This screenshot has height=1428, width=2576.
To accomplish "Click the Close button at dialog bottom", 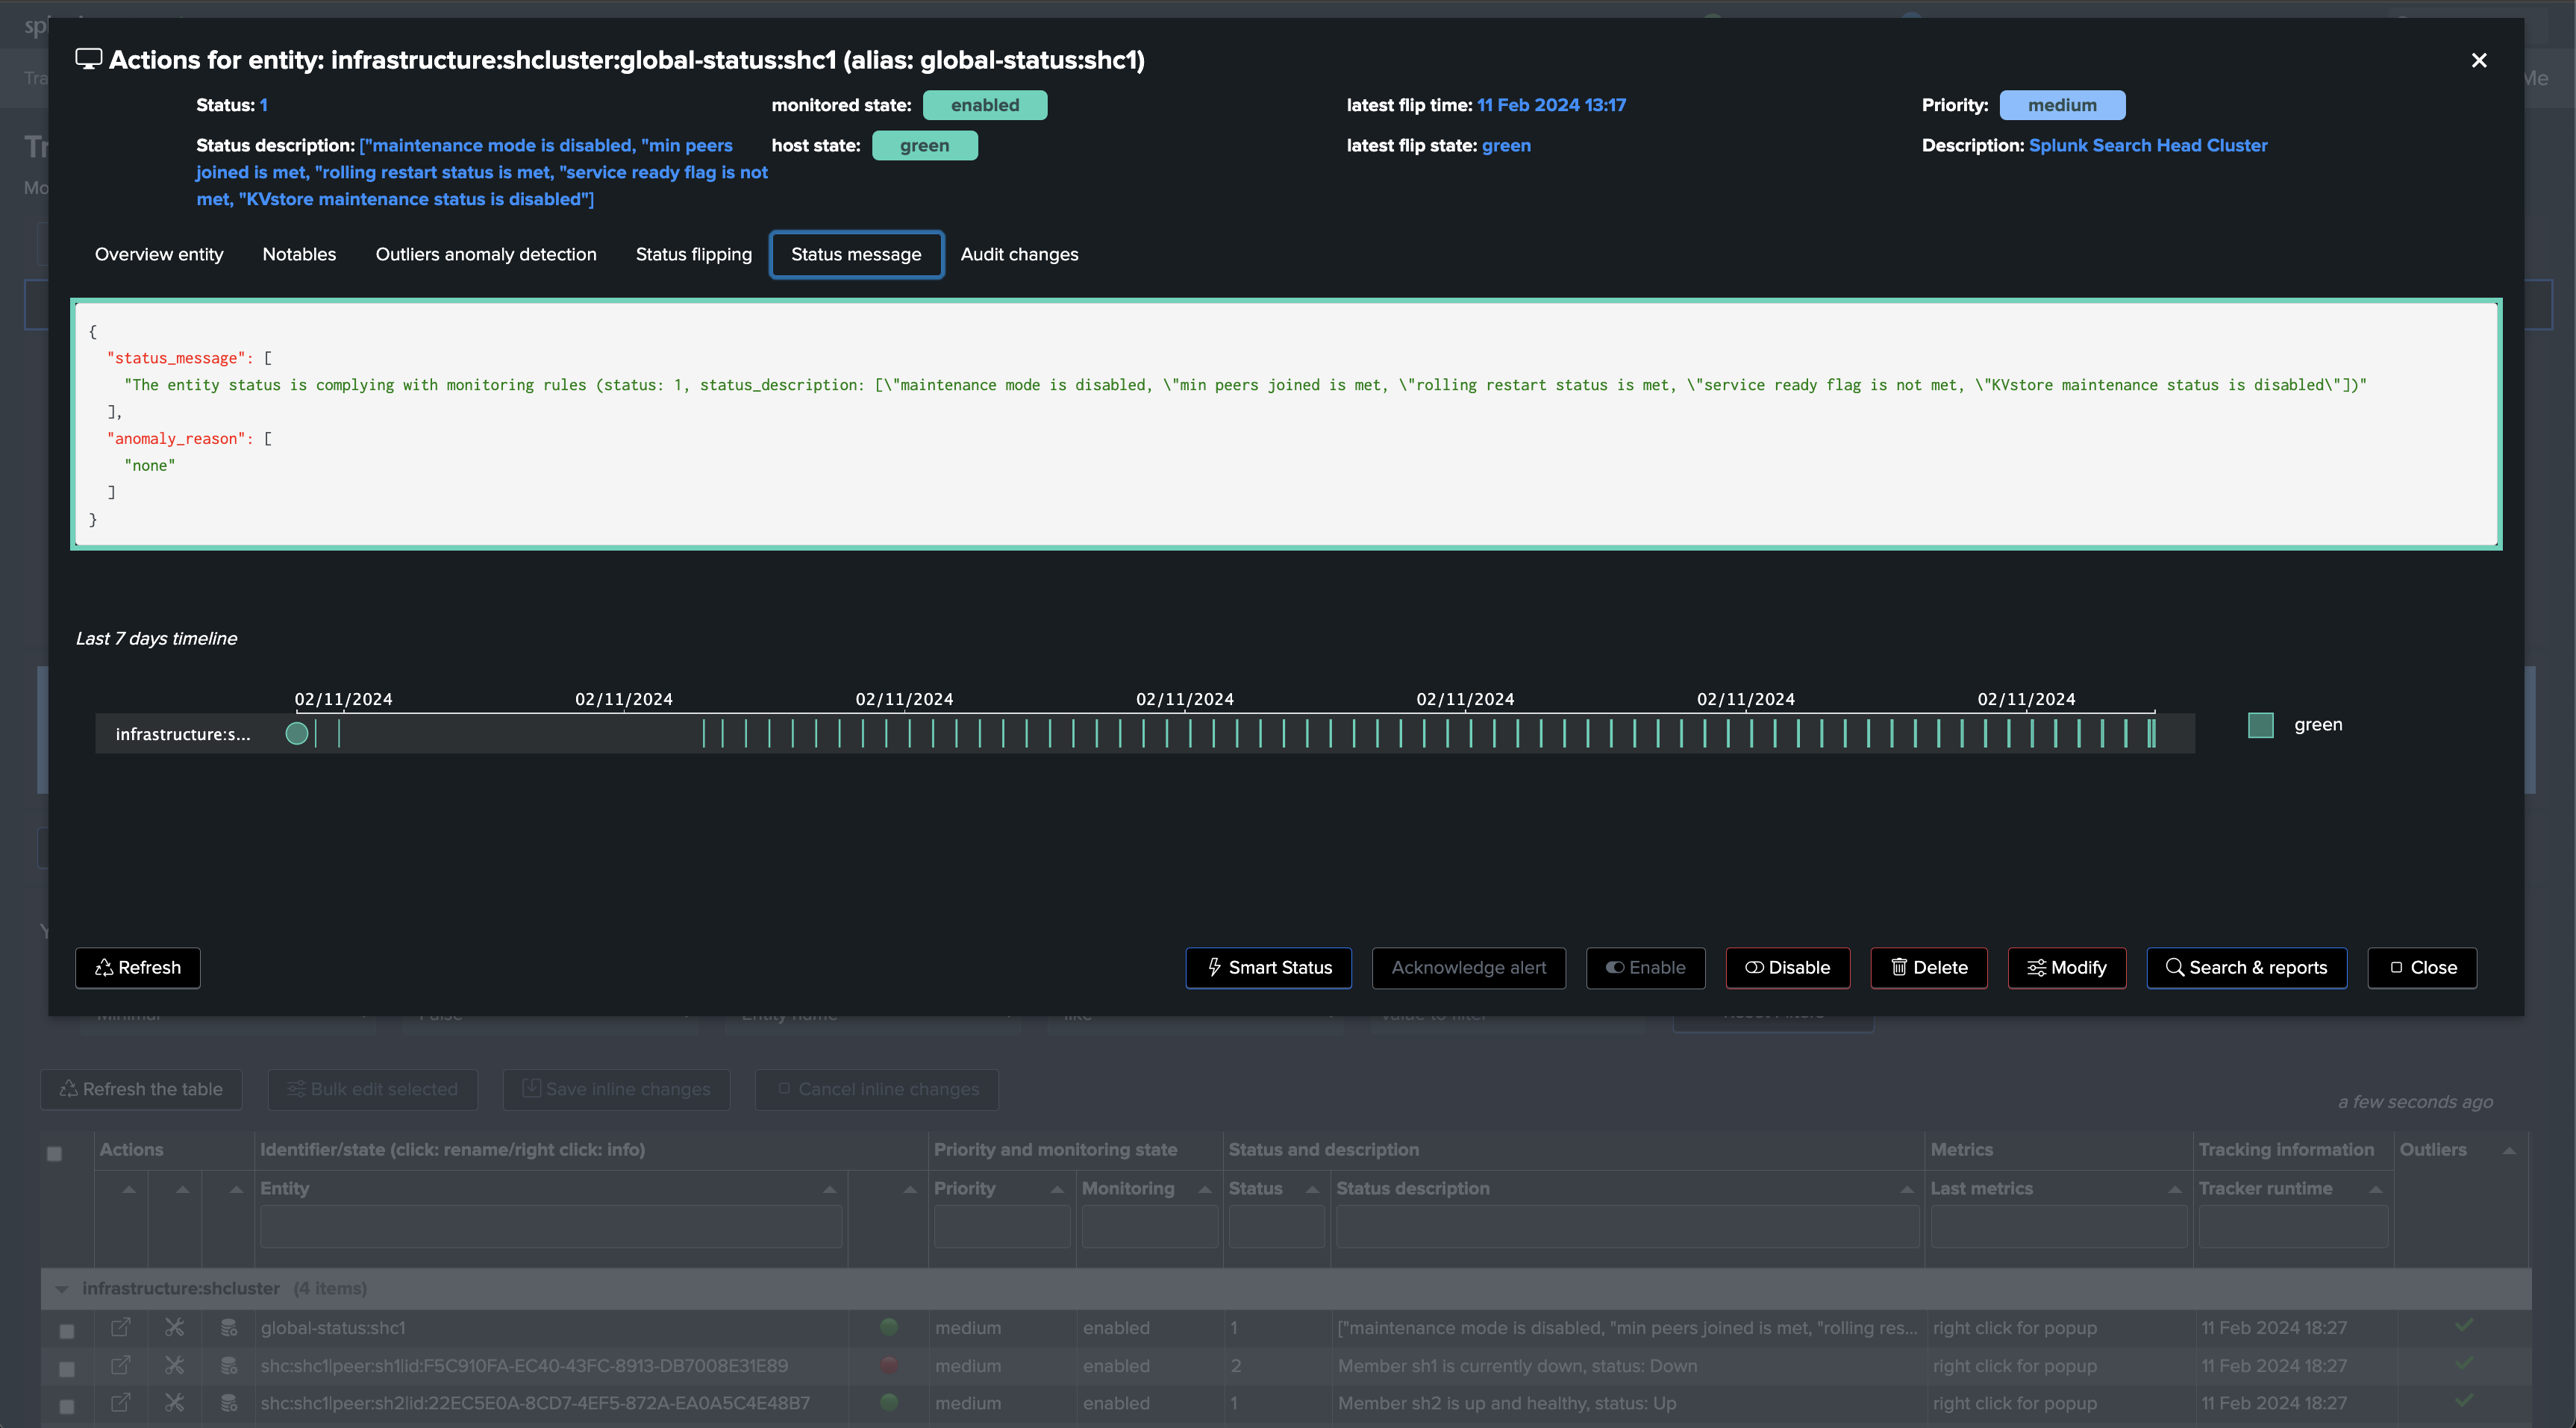I will pyautogui.click(x=2421, y=967).
